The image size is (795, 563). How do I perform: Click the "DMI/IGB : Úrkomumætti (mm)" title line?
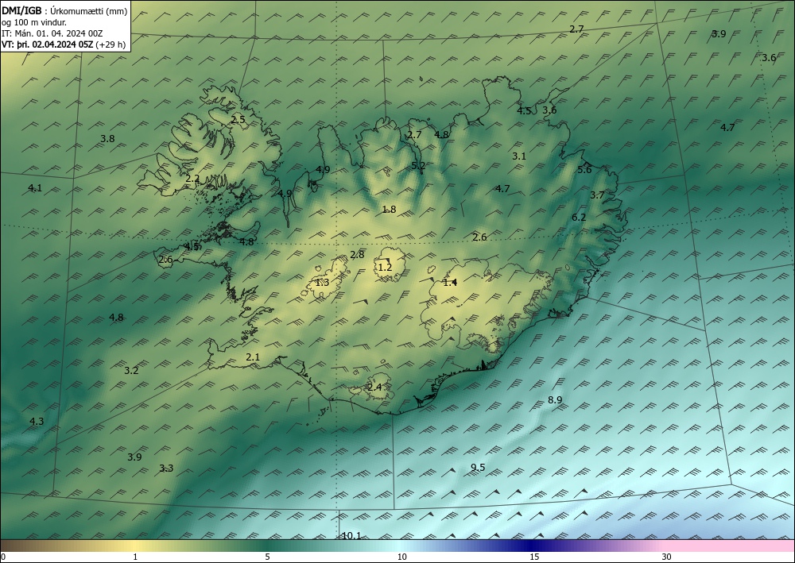pos(64,12)
